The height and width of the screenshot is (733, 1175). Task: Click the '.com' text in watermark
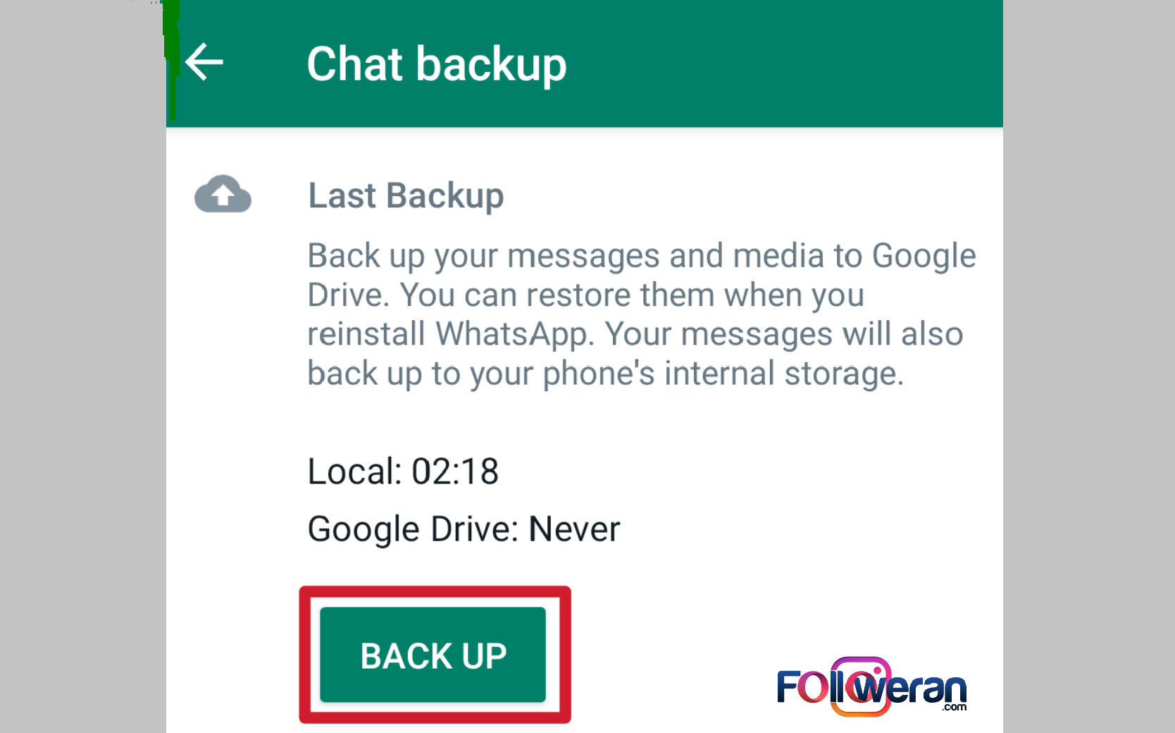point(954,707)
